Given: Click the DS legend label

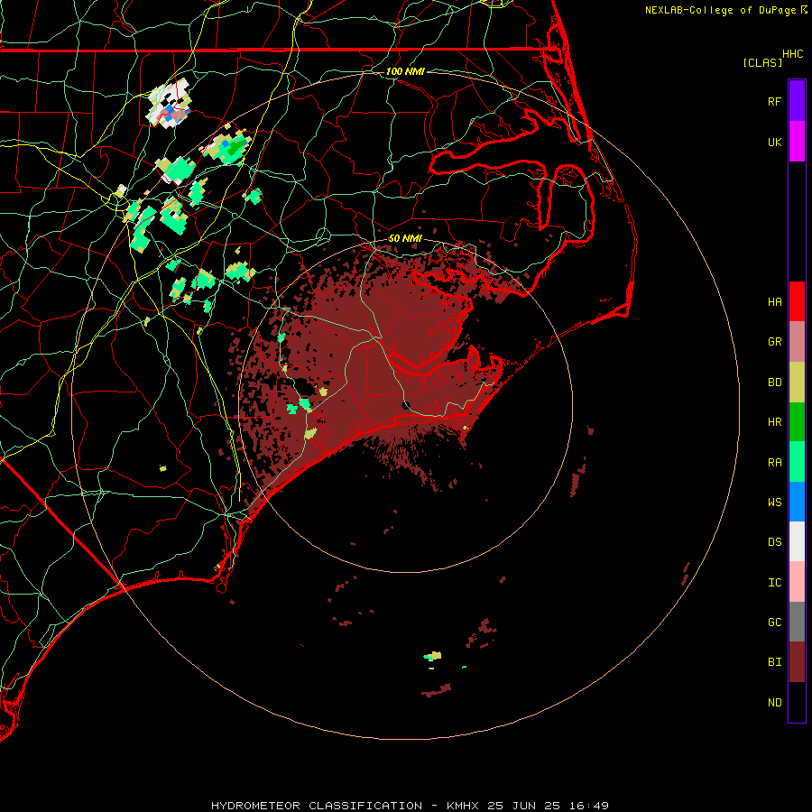Looking at the screenshot, I should tap(774, 542).
